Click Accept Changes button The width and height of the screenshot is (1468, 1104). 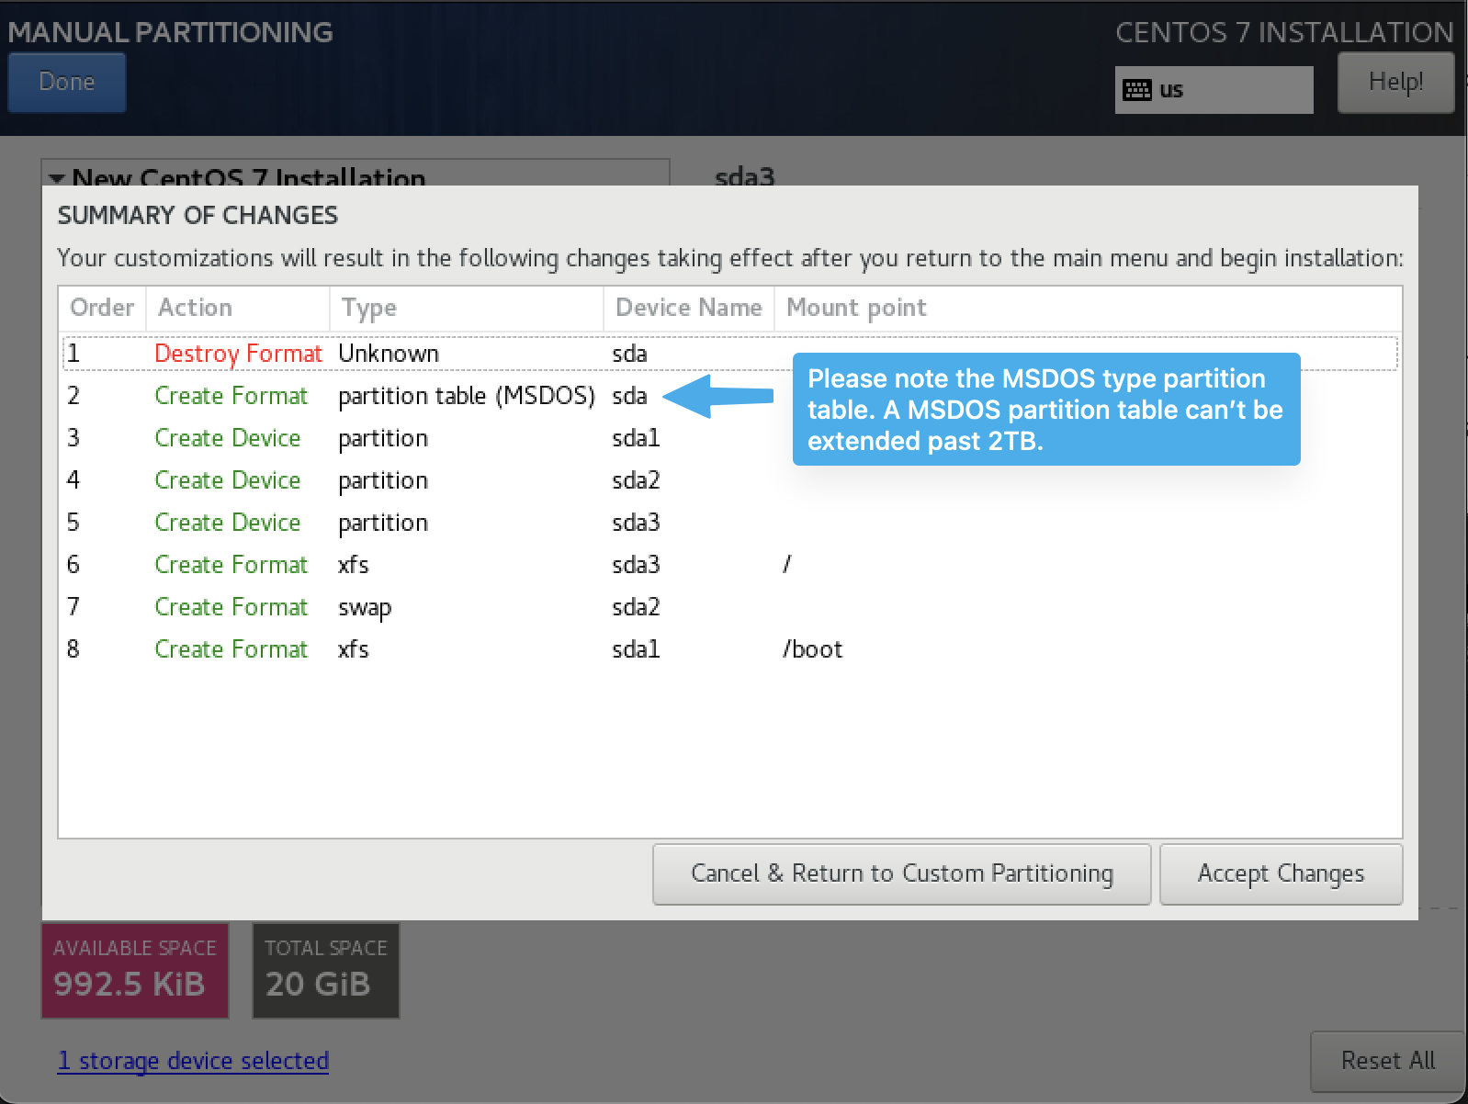coord(1281,873)
